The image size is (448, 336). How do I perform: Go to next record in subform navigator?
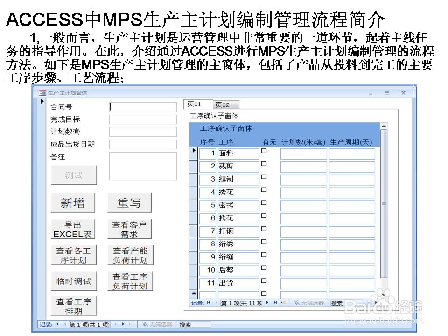267,302
